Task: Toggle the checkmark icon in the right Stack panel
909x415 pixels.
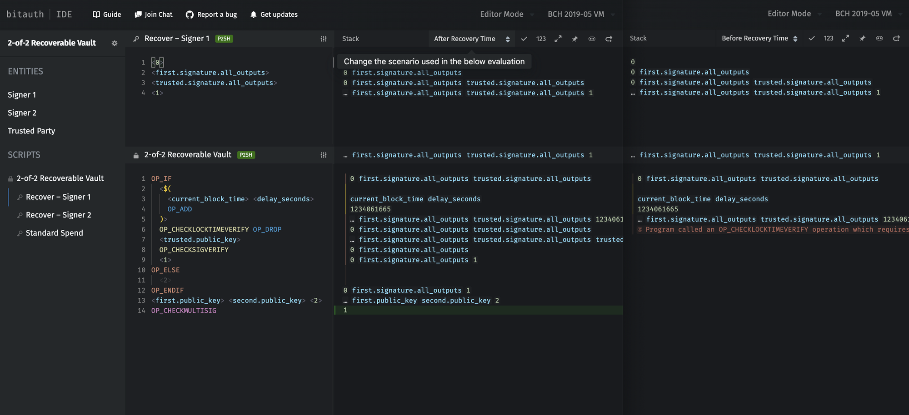Action: pos(811,38)
